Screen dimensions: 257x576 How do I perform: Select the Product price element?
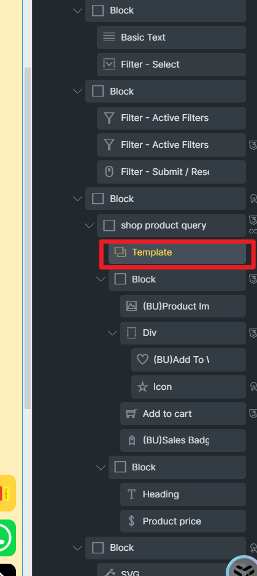tap(183, 521)
